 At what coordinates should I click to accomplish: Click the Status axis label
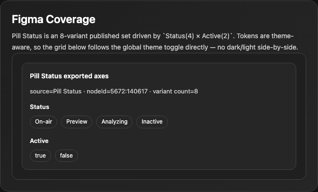coord(40,107)
